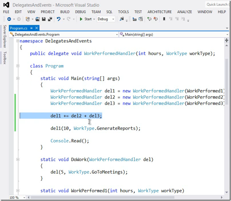Viewport: 231px width, 201px height.
Task: Undo the last edit
Action: (59, 19)
